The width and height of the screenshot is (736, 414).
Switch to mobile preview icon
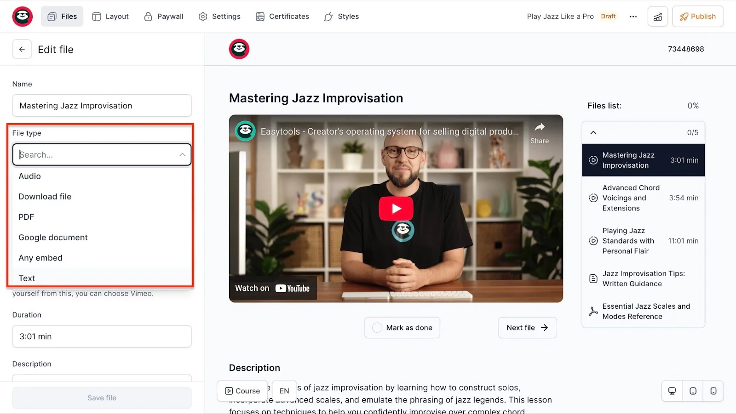[x=713, y=391]
